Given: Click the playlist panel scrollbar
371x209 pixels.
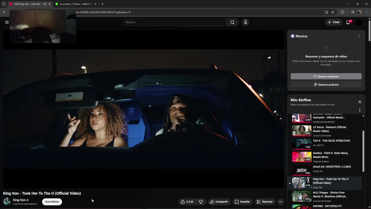Looking at the screenshot, I should point(363,151).
